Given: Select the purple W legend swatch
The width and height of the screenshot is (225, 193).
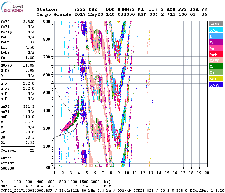Looking at the screenshot, I should [216, 42].
